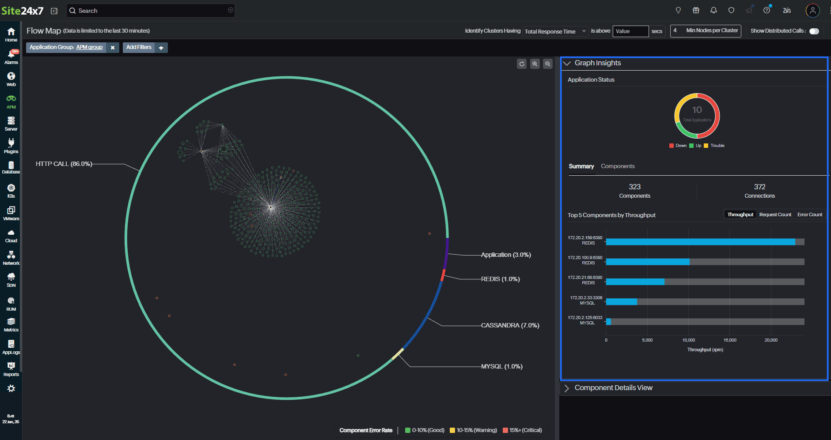
Task: Zoom in on the flow map
Action: pos(535,64)
